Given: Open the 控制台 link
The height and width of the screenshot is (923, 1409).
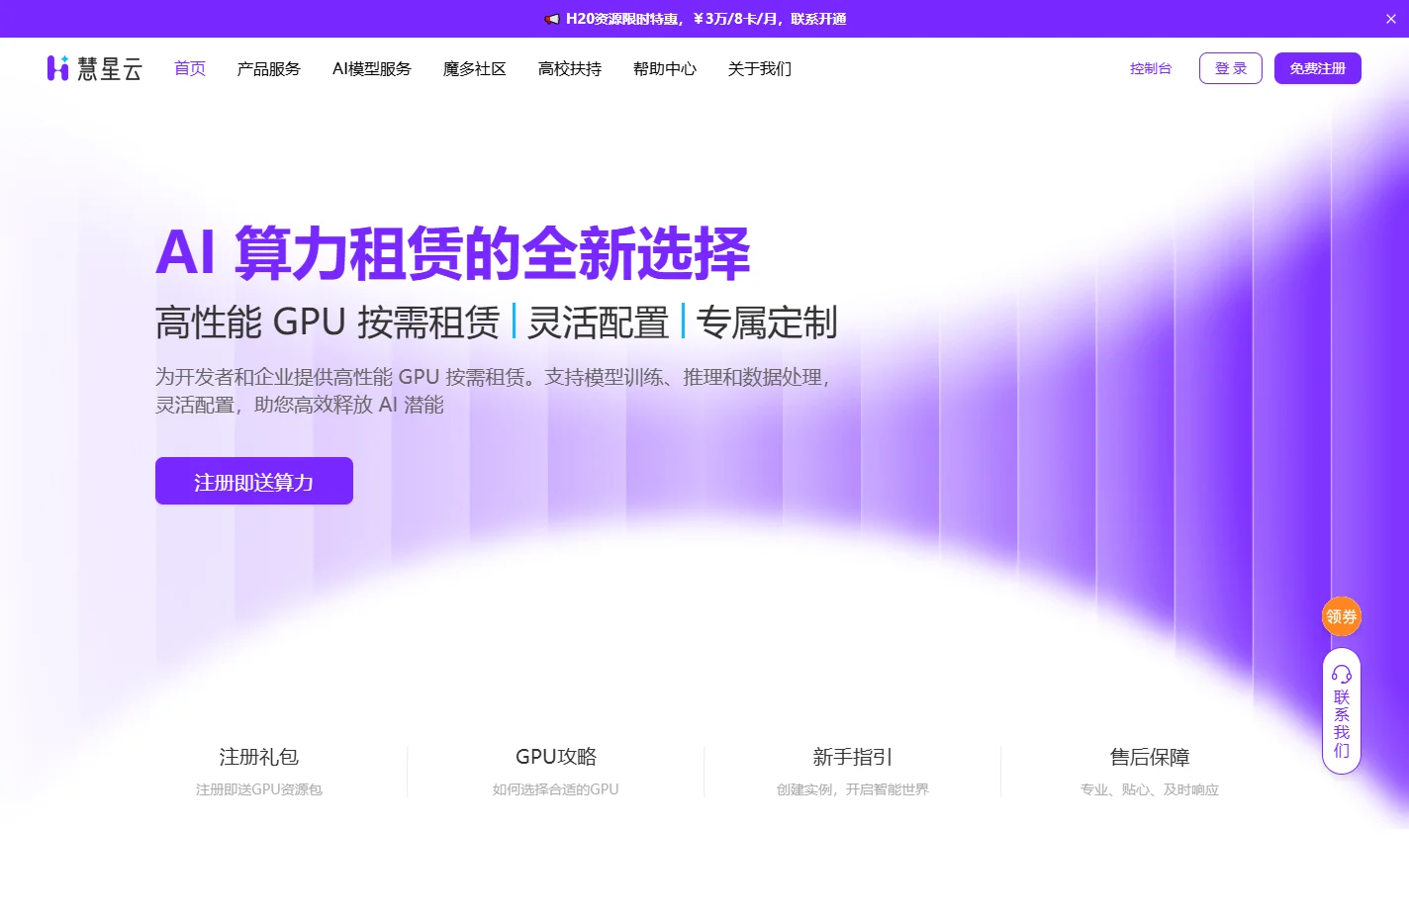Looking at the screenshot, I should [x=1151, y=68].
